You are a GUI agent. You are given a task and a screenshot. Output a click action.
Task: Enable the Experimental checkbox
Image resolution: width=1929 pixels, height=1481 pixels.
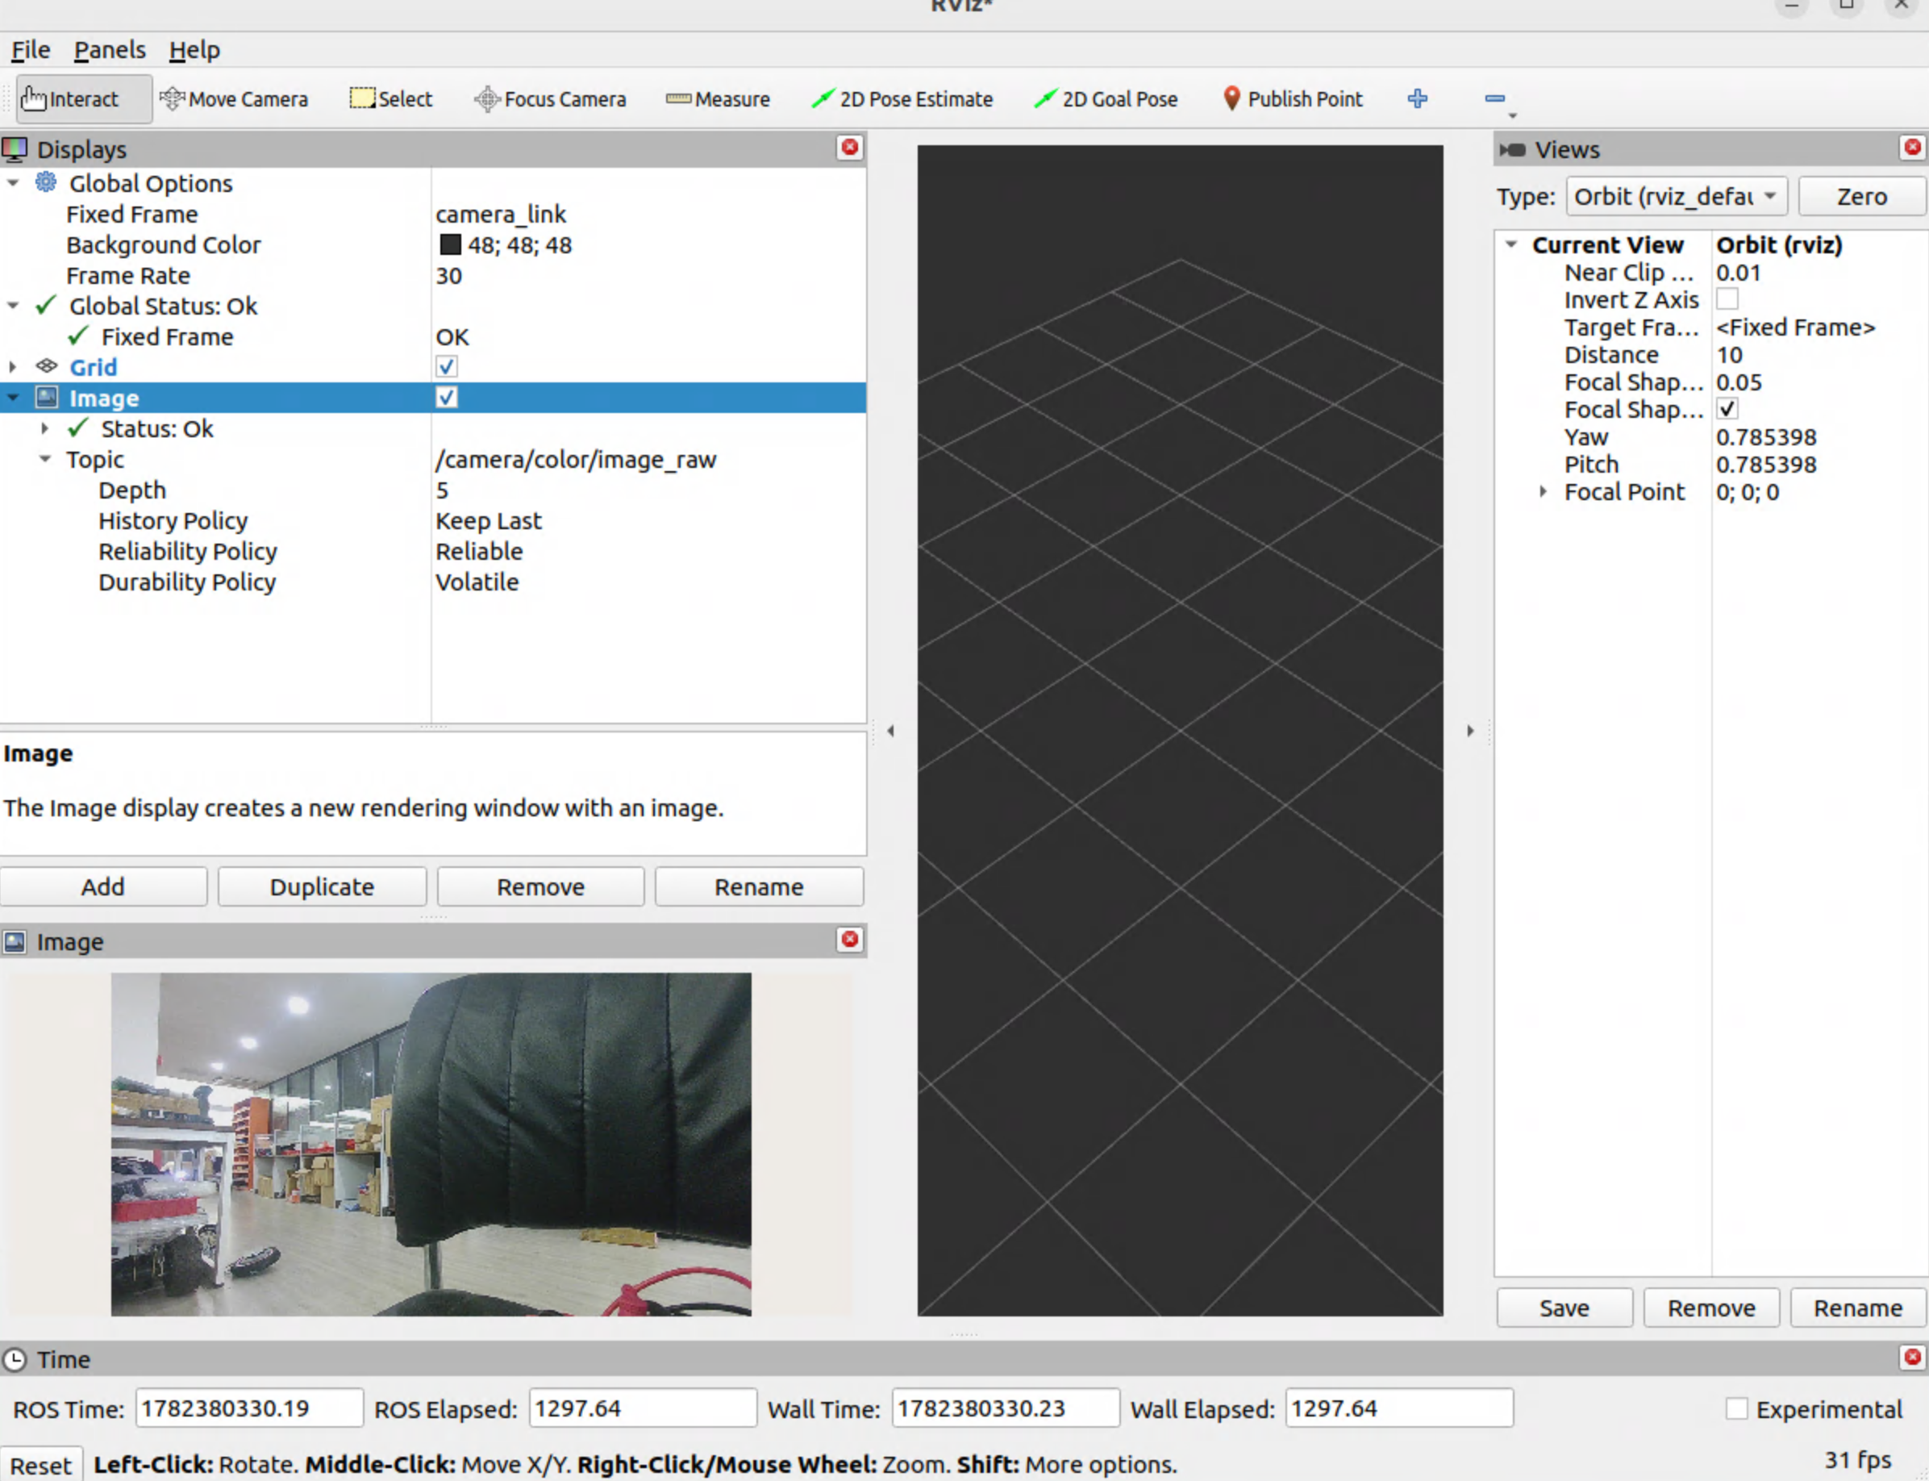pyautogui.click(x=1736, y=1408)
